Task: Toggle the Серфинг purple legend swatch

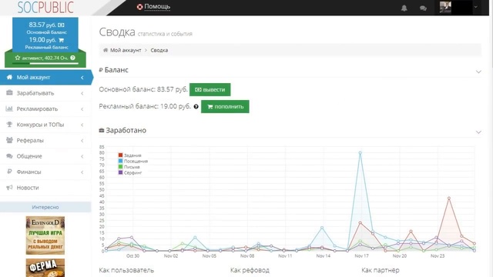Action: pyautogui.click(x=120, y=172)
